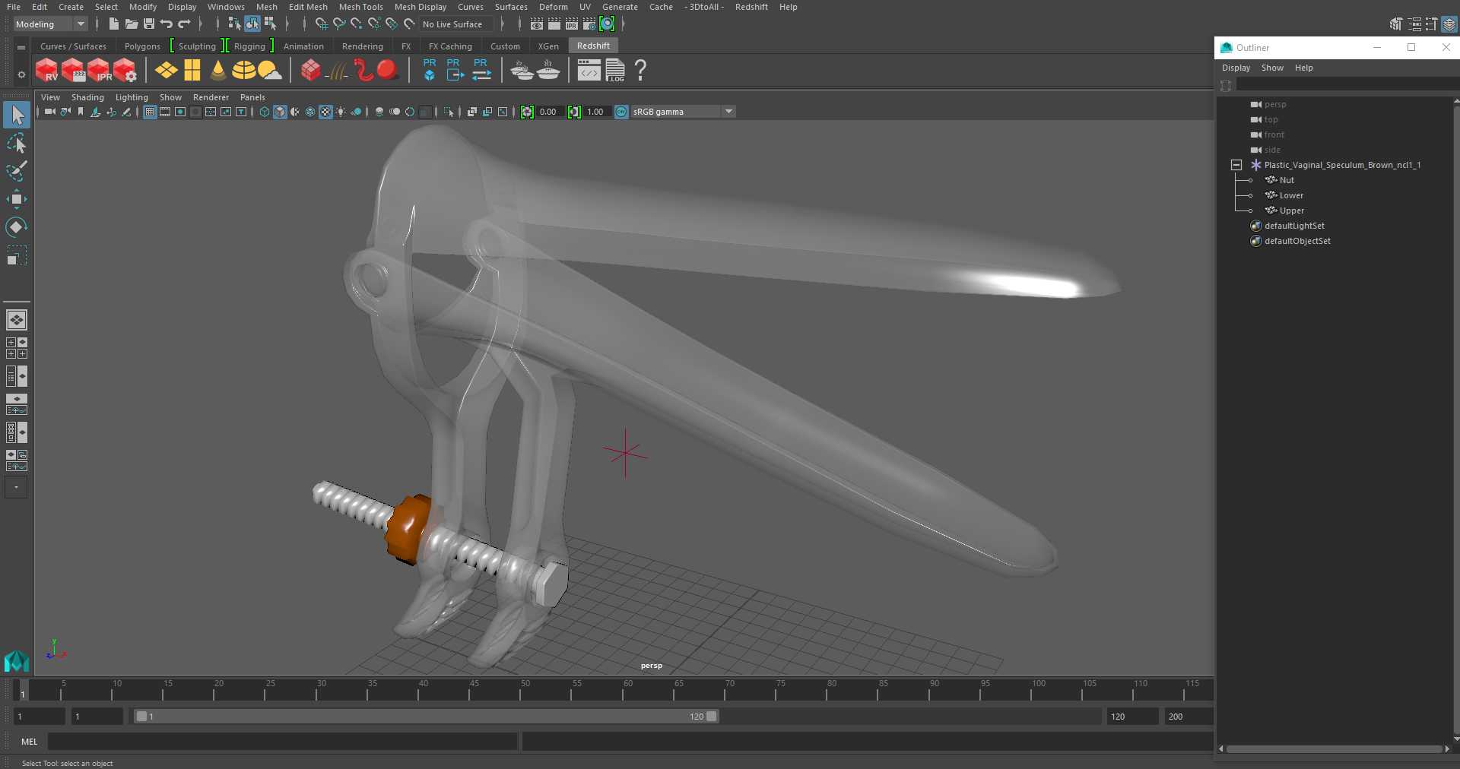Image resolution: width=1460 pixels, height=769 pixels.
Task: Click the Redshift log file icon
Action: tap(615, 71)
